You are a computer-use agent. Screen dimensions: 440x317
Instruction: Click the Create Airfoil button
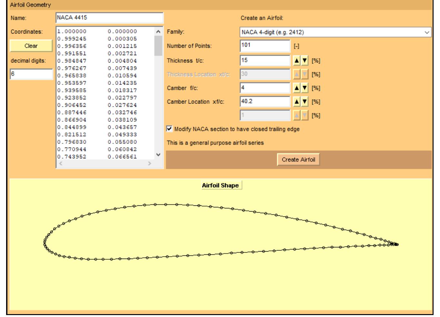298,160
